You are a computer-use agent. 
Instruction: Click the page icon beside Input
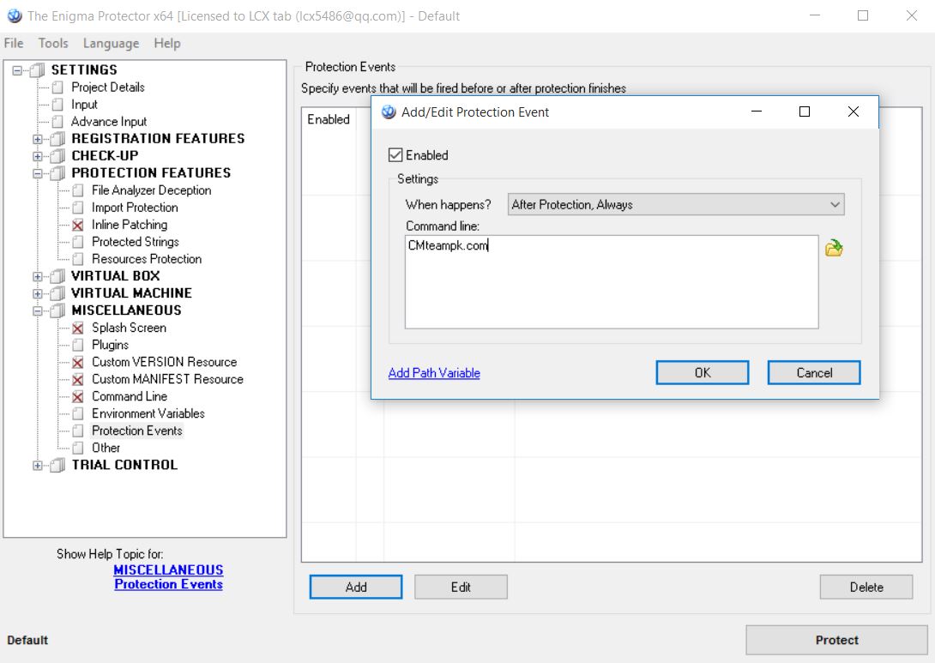pyautogui.click(x=57, y=105)
